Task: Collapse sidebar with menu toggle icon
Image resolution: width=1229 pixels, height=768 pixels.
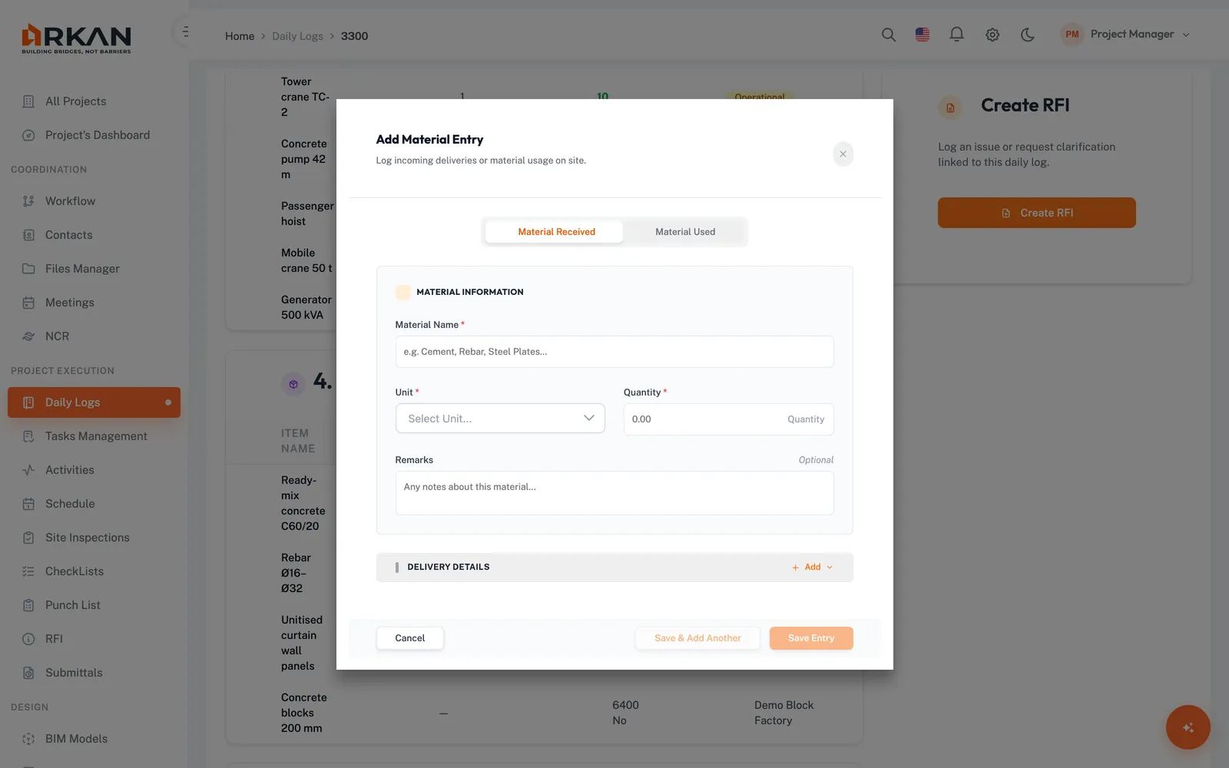Action: (x=185, y=32)
